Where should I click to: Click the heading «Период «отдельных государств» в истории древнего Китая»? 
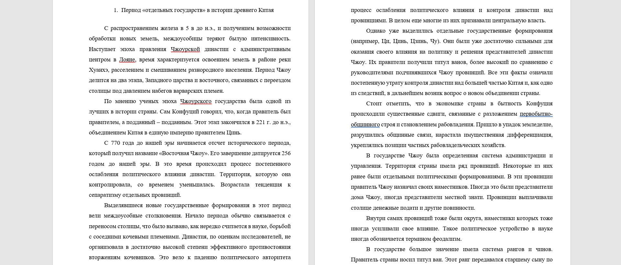point(197,10)
